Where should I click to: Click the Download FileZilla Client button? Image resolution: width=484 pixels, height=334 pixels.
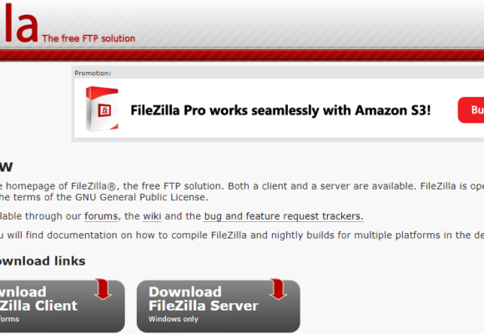click(x=63, y=306)
